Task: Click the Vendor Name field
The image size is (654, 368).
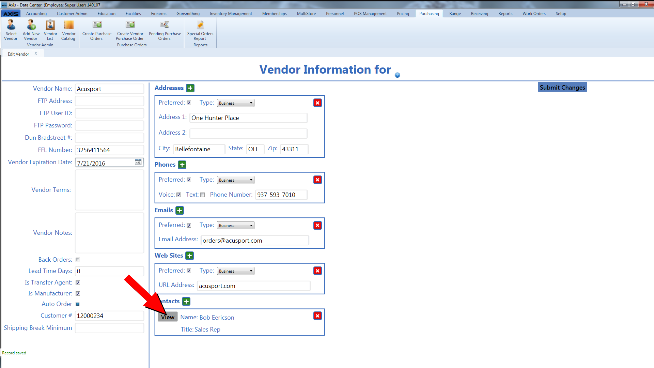Action: point(110,89)
